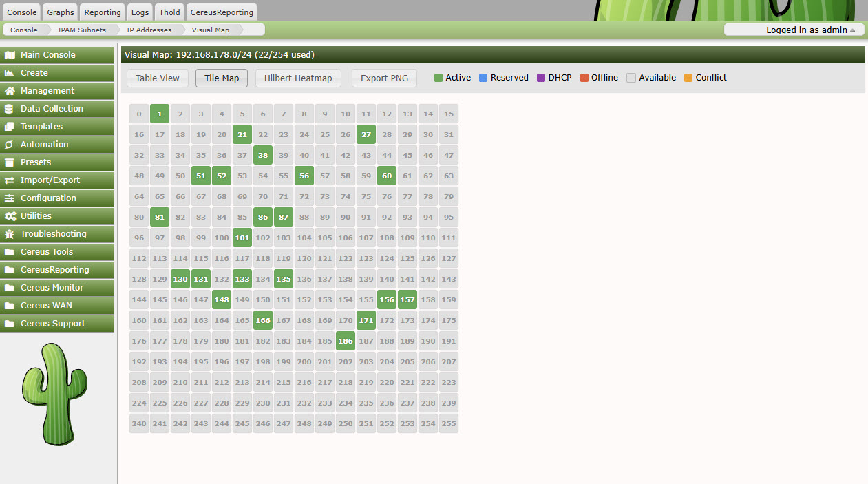This screenshot has width=868, height=484.
Task: Click the Data Collection database icon
Action: pyautogui.click(x=10, y=109)
